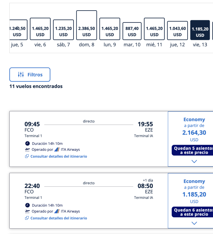Click the airplane icon on 22:40 flight
Screen dimensions: 213x234
click(27, 211)
